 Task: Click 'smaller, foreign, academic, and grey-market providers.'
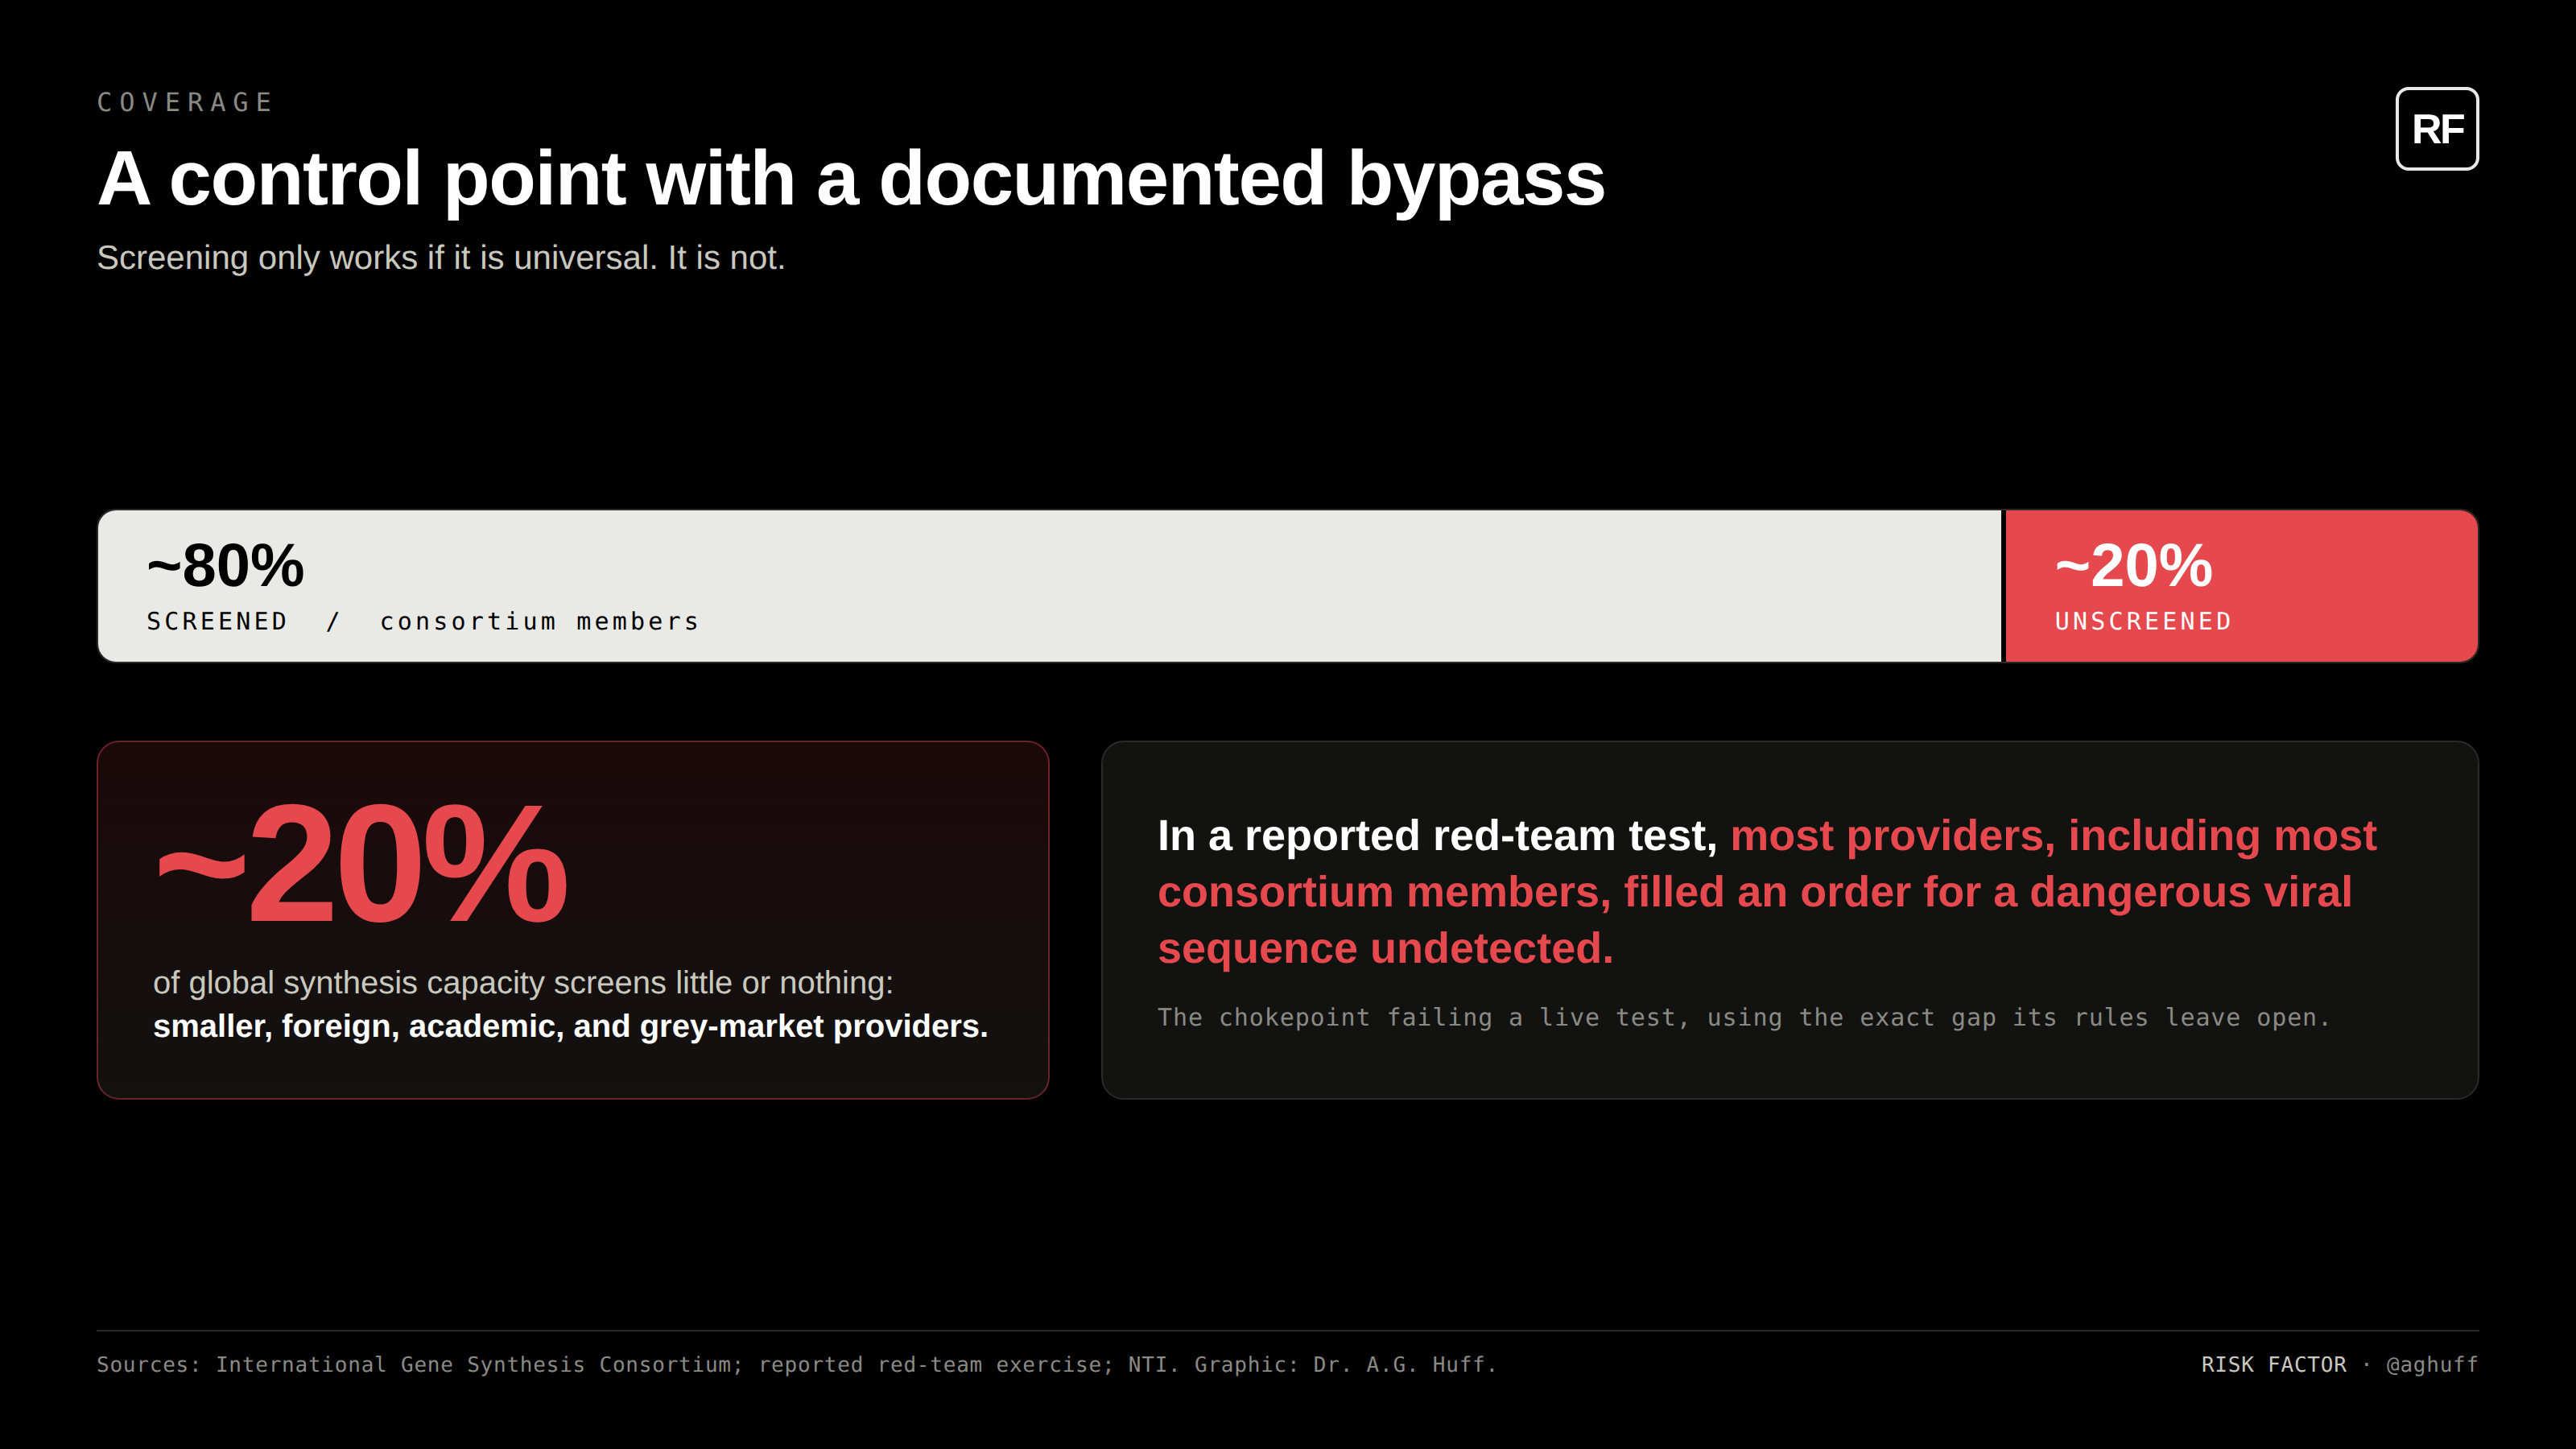point(570,1026)
